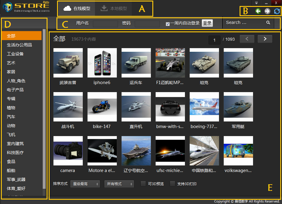
Task: Enable the 可3D预览 checkbox
Action: pos(143,184)
